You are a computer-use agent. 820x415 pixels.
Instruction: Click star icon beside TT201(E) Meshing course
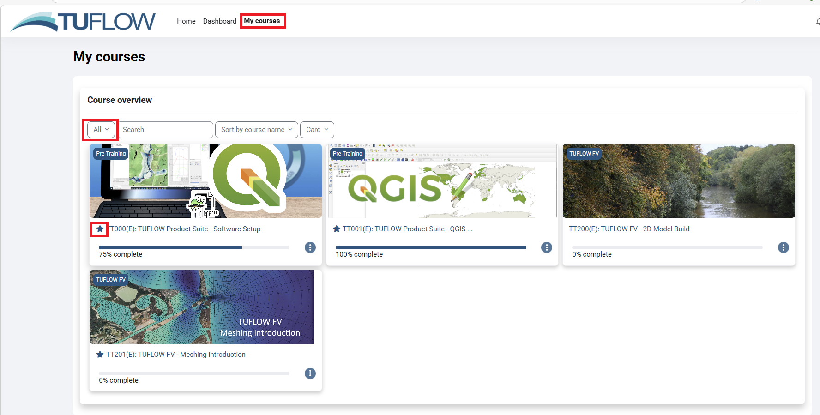(x=100, y=355)
